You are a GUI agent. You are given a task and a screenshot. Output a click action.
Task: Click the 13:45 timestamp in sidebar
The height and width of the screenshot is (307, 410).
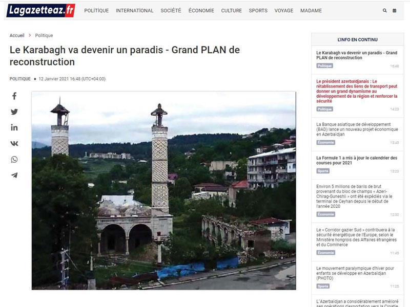point(395,143)
